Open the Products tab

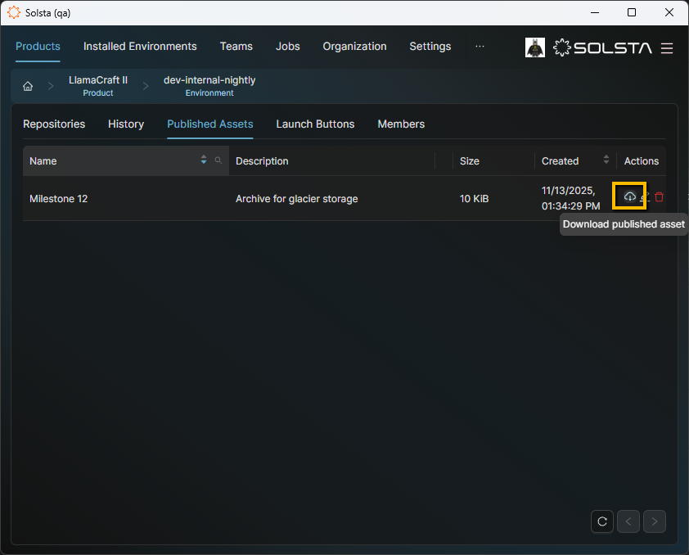tap(38, 46)
